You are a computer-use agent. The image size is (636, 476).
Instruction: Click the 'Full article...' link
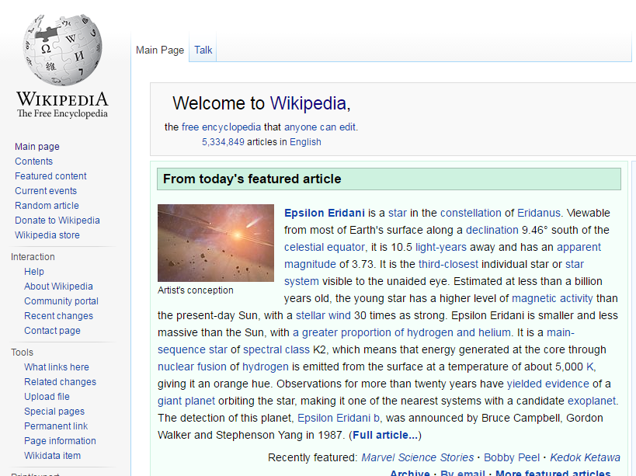click(x=385, y=435)
